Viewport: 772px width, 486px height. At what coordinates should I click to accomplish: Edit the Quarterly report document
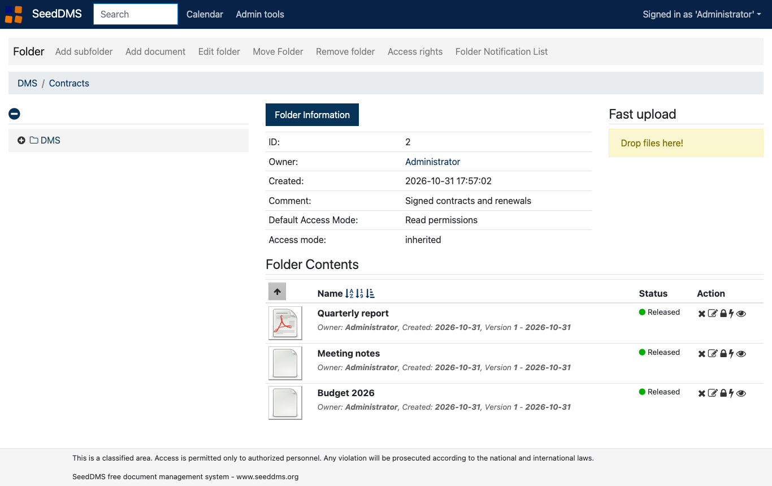click(713, 314)
